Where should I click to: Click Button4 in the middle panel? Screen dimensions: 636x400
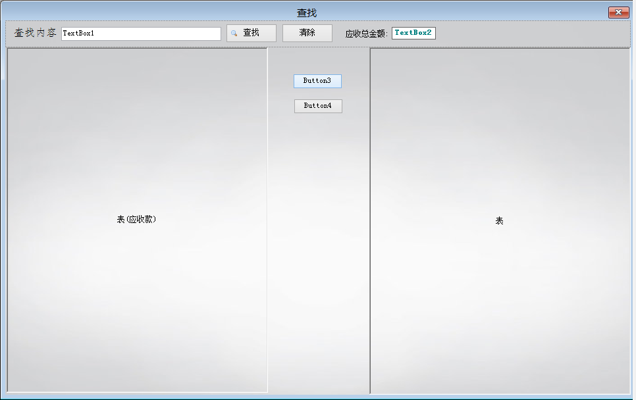click(318, 106)
